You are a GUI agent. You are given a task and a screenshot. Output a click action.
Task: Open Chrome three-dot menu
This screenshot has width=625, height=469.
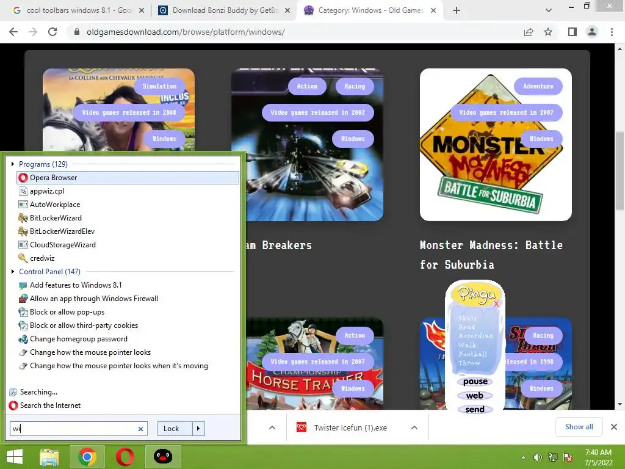tap(612, 32)
